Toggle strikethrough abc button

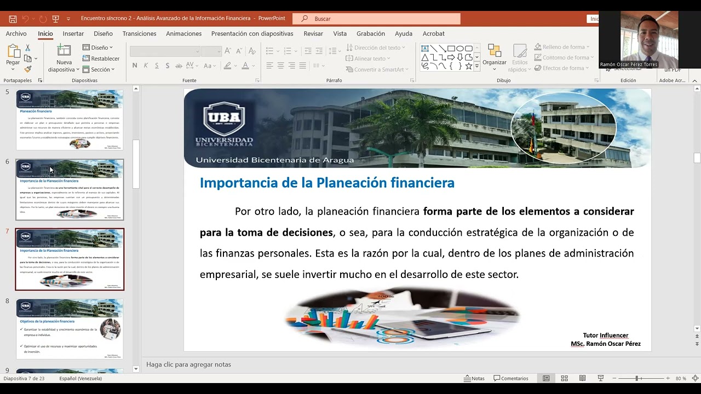point(179,66)
